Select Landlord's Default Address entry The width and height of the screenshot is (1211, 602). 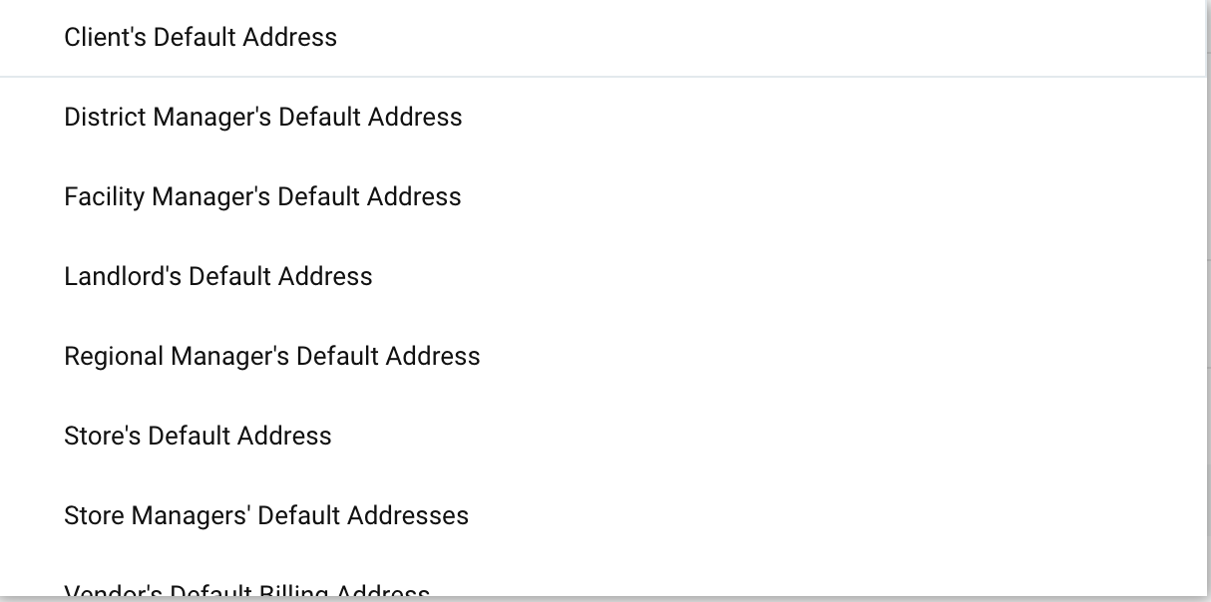coord(218,277)
